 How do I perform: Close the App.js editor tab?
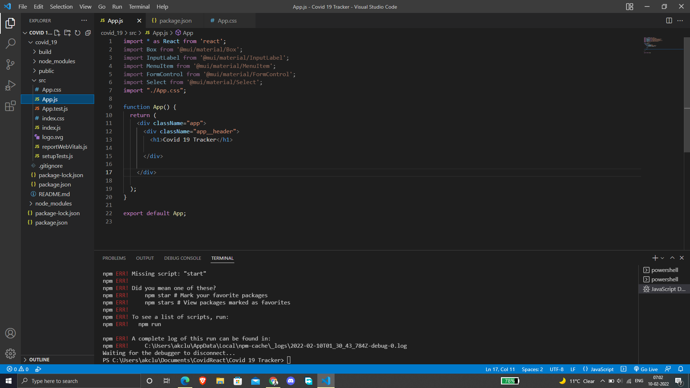(139, 21)
